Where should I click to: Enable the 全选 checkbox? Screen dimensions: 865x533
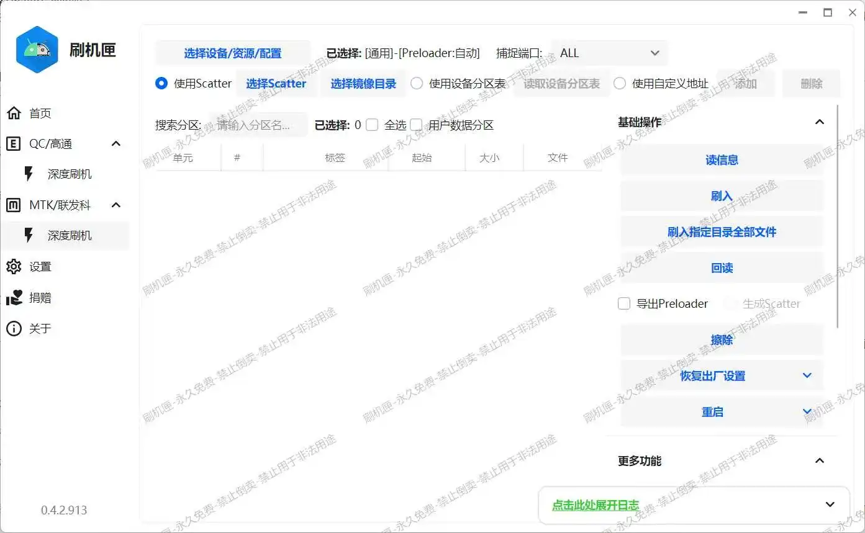(372, 125)
